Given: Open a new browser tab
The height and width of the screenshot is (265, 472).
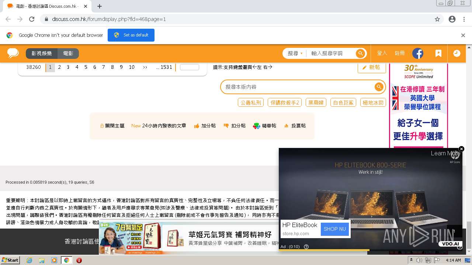Looking at the screenshot, I should coord(99,6).
